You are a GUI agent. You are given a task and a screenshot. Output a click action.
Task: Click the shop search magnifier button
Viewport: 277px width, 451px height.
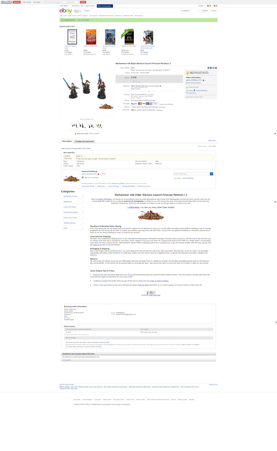[211, 174]
